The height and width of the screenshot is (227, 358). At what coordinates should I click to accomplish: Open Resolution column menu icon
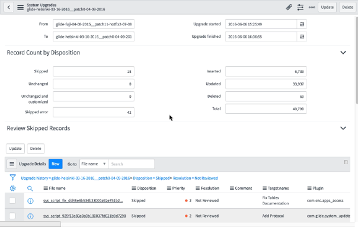[x=198, y=188]
